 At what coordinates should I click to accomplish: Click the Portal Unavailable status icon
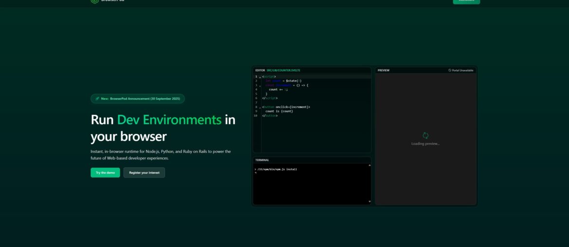[450, 71]
